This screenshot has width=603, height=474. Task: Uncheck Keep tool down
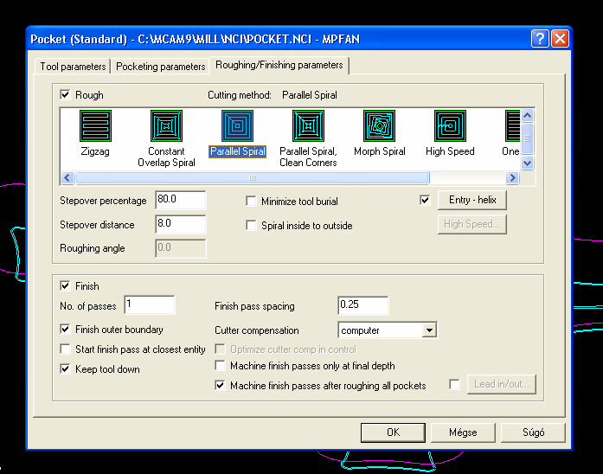(66, 369)
